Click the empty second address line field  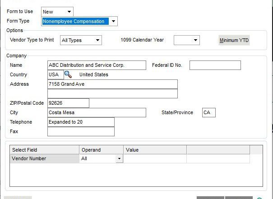pos(112,93)
